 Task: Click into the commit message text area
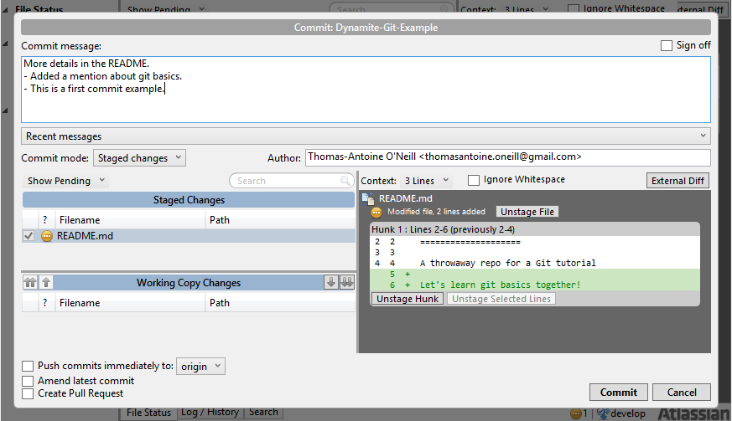tap(366, 90)
